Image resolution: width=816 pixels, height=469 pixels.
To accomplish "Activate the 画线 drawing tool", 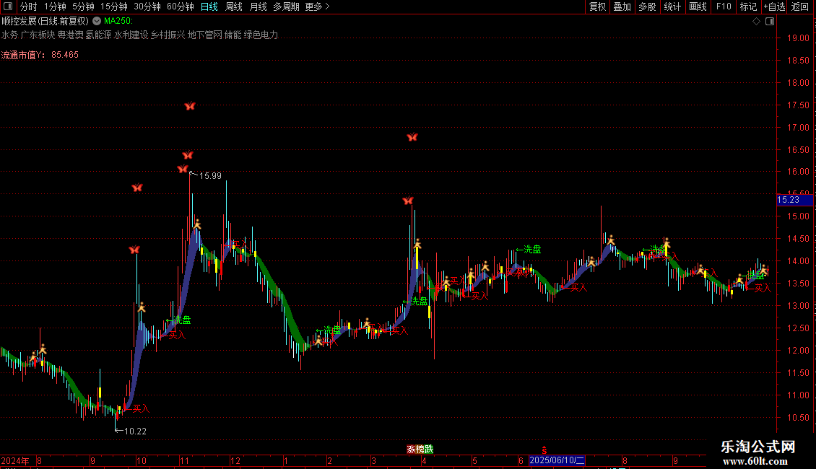I will click(x=698, y=6).
